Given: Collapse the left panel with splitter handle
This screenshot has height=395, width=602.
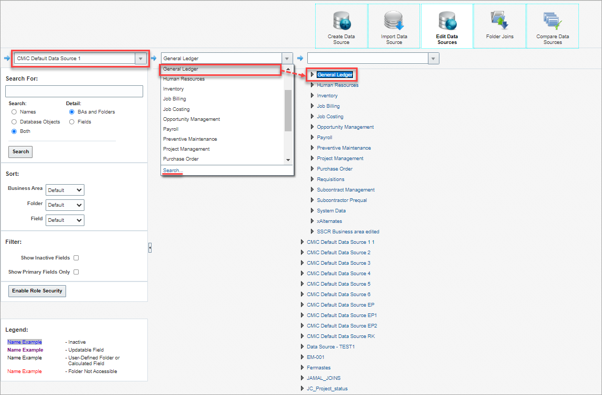Looking at the screenshot, I should click(x=150, y=248).
